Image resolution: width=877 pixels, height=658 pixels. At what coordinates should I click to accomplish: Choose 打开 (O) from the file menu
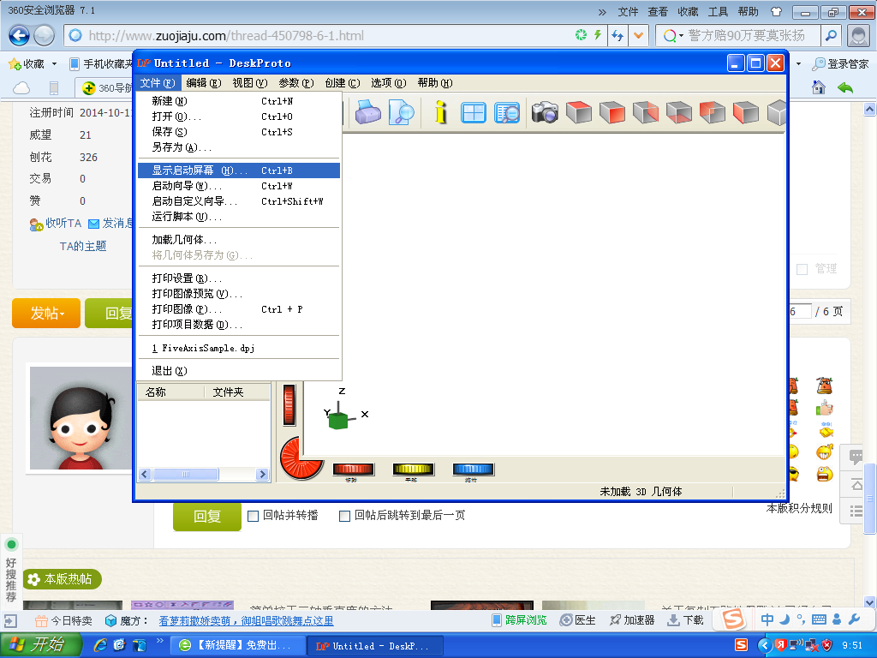pyautogui.click(x=238, y=117)
